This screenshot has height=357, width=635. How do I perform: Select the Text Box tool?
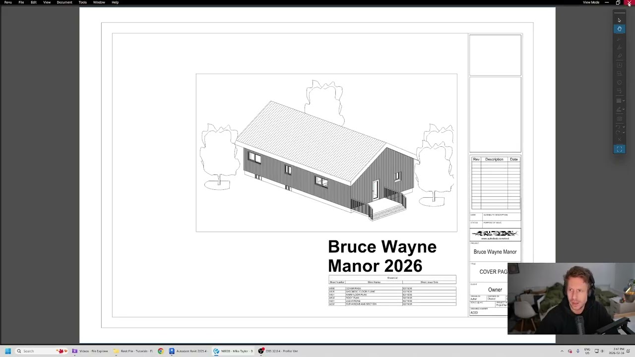619,65
